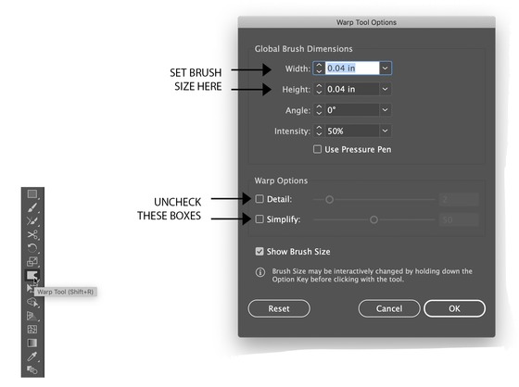
Task: Click the Simplify slider handle
Action: 373,219
